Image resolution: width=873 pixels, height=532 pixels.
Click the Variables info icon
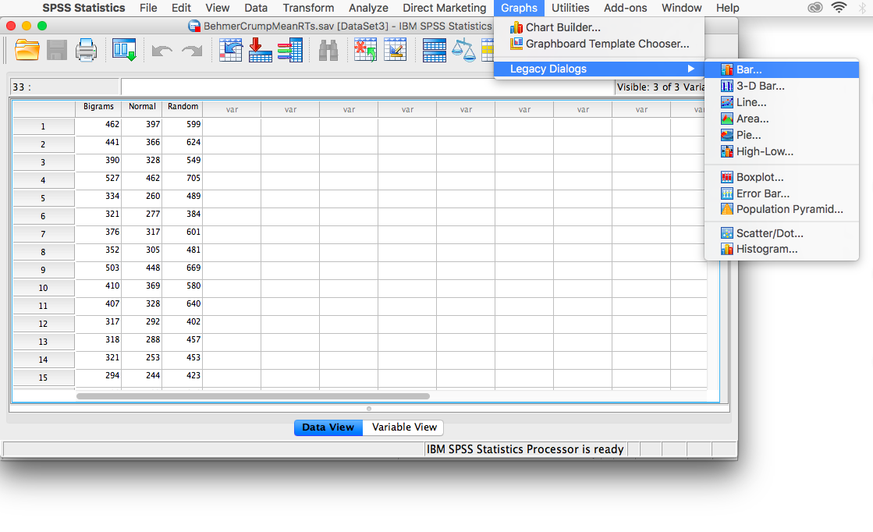tap(290, 50)
